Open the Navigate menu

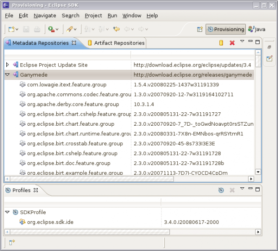point(45,16)
